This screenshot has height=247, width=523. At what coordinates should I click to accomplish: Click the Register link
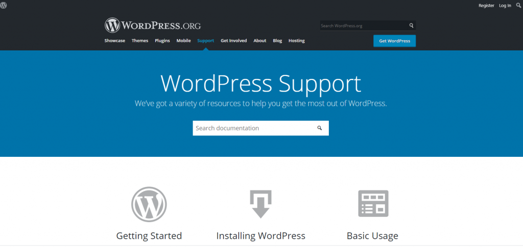pos(486,6)
